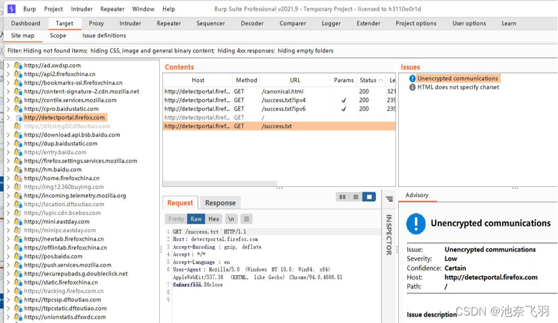
Task: Expand https://newtab.firefoxchina.cn node
Action: [x=9, y=239]
